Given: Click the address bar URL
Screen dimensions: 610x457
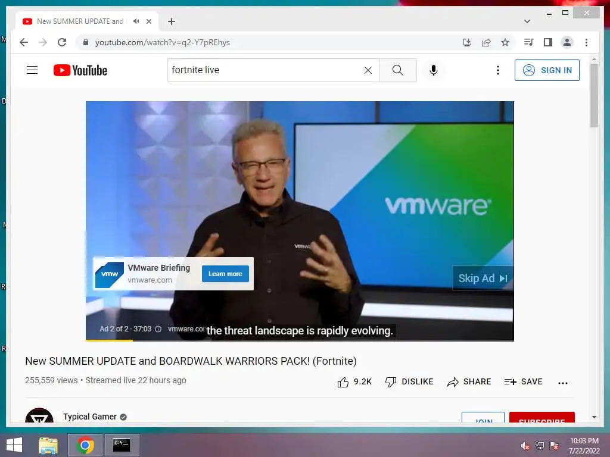Looking at the screenshot, I should [x=163, y=42].
